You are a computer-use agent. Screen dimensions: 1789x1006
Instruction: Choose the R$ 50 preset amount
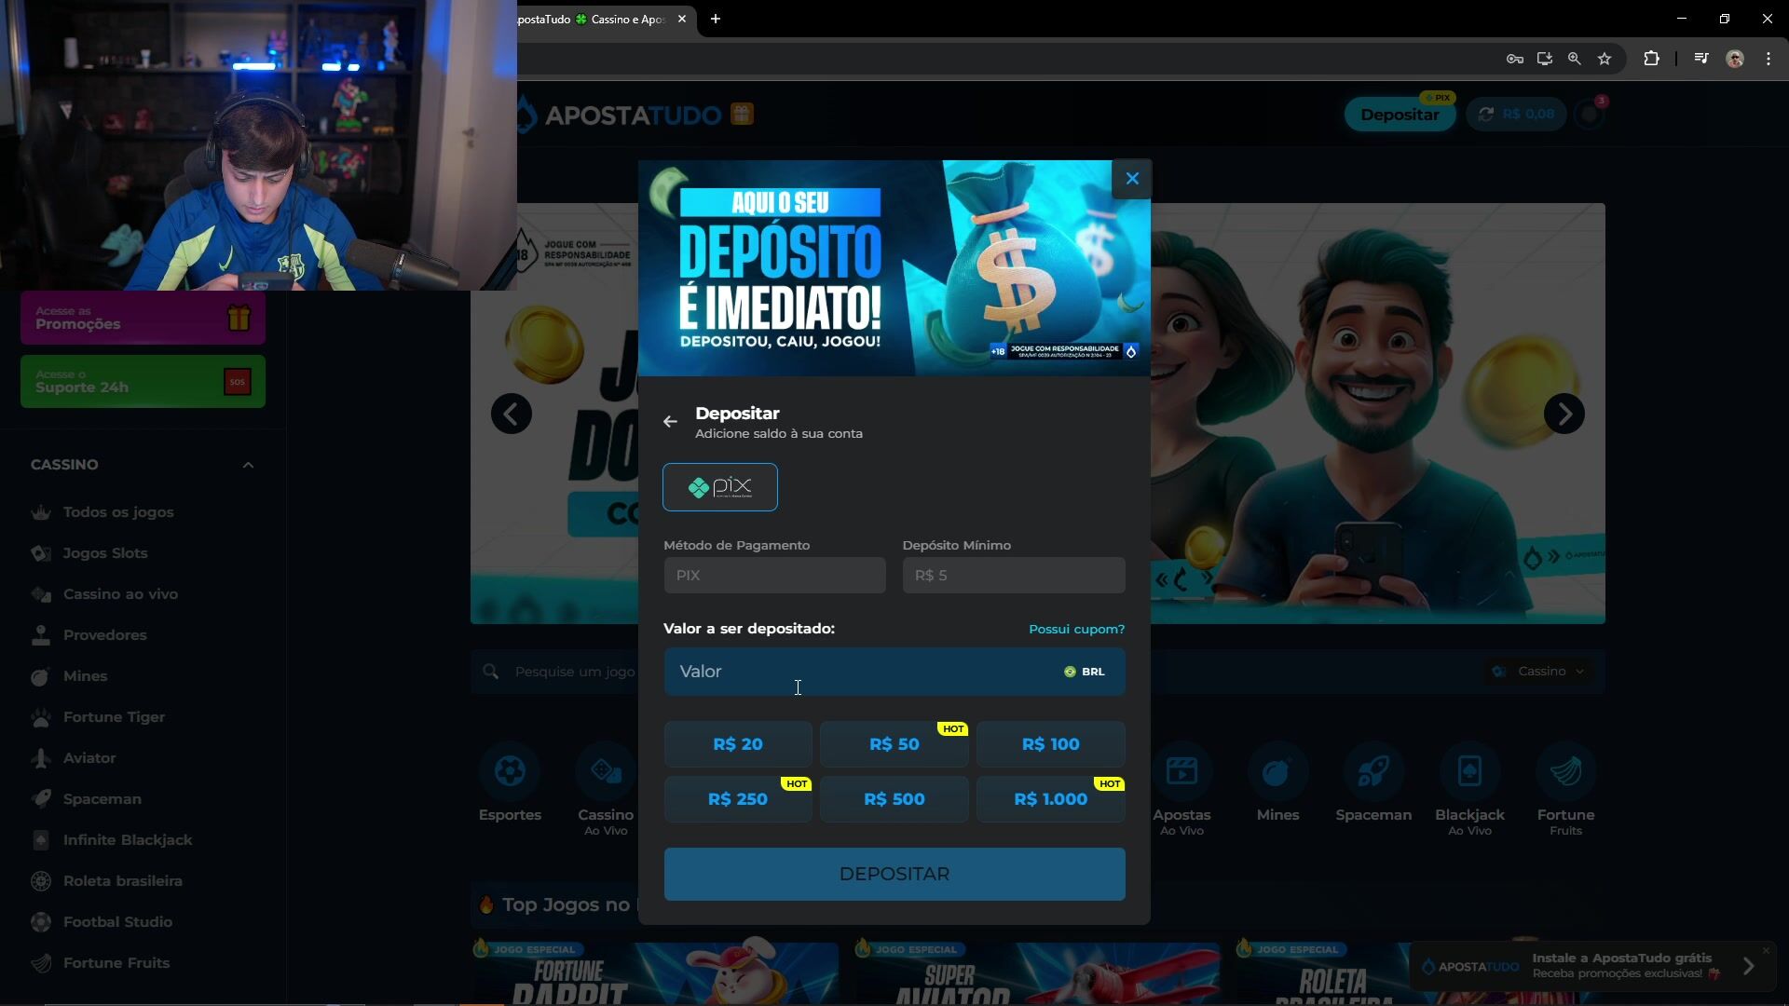click(894, 744)
